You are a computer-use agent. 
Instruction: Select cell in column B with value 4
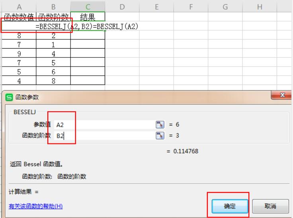click(x=53, y=53)
